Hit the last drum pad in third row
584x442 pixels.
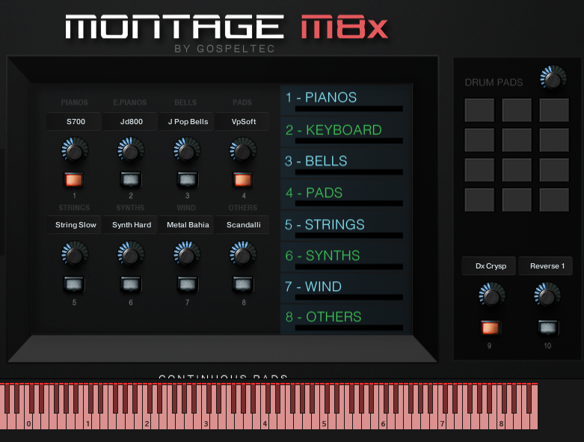554,170
